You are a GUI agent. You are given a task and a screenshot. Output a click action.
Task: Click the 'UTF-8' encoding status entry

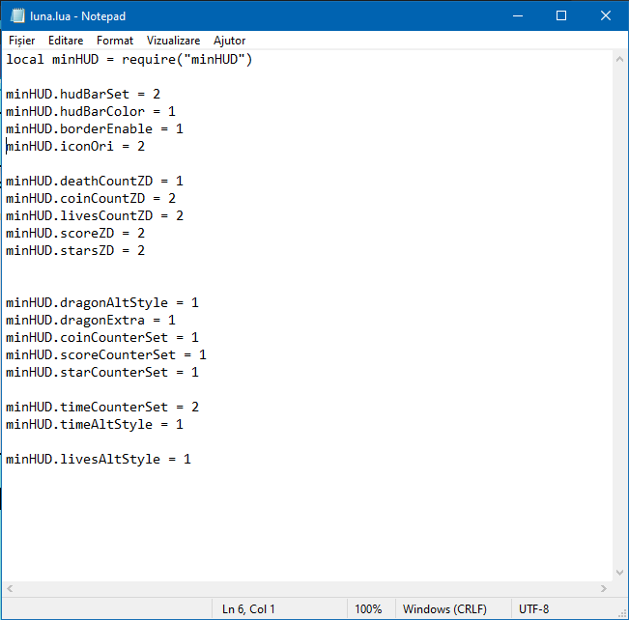[533, 609]
